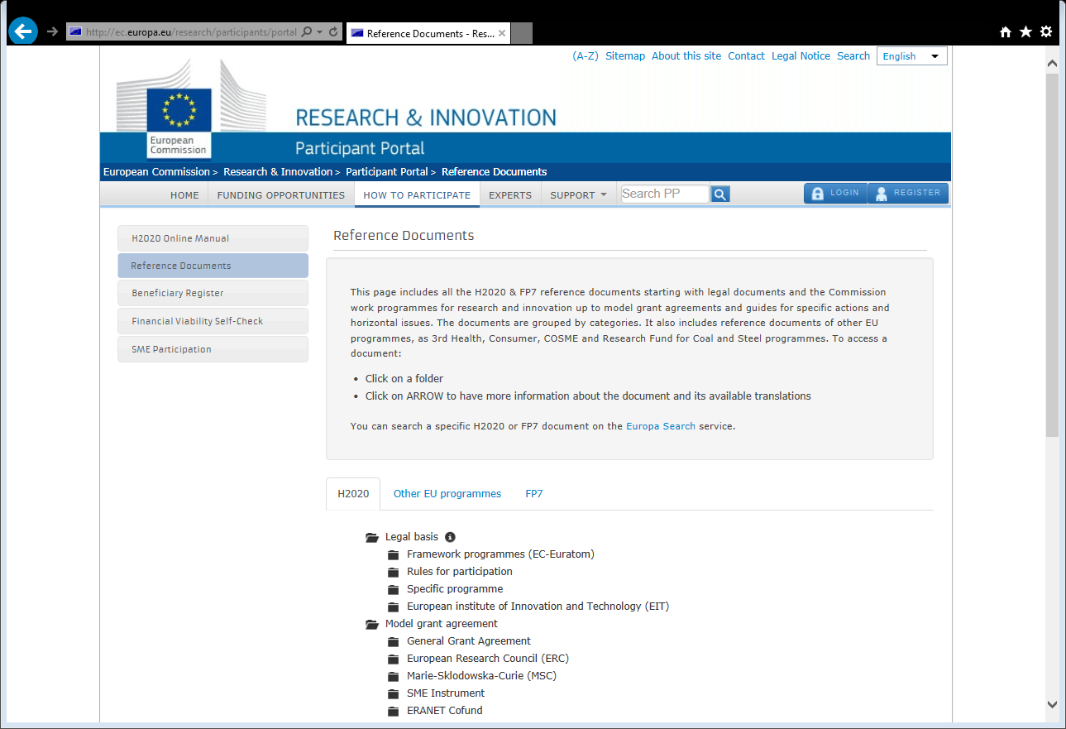Image resolution: width=1066 pixels, height=729 pixels.
Task: Click the top Search link
Action: point(853,56)
